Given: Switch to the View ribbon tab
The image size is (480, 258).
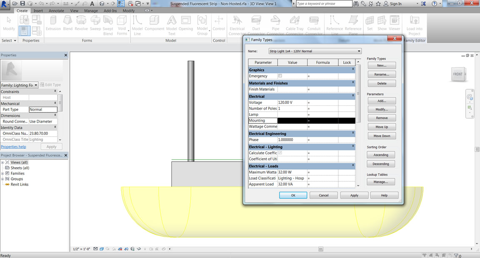Looking at the screenshot, I should pos(74,11).
